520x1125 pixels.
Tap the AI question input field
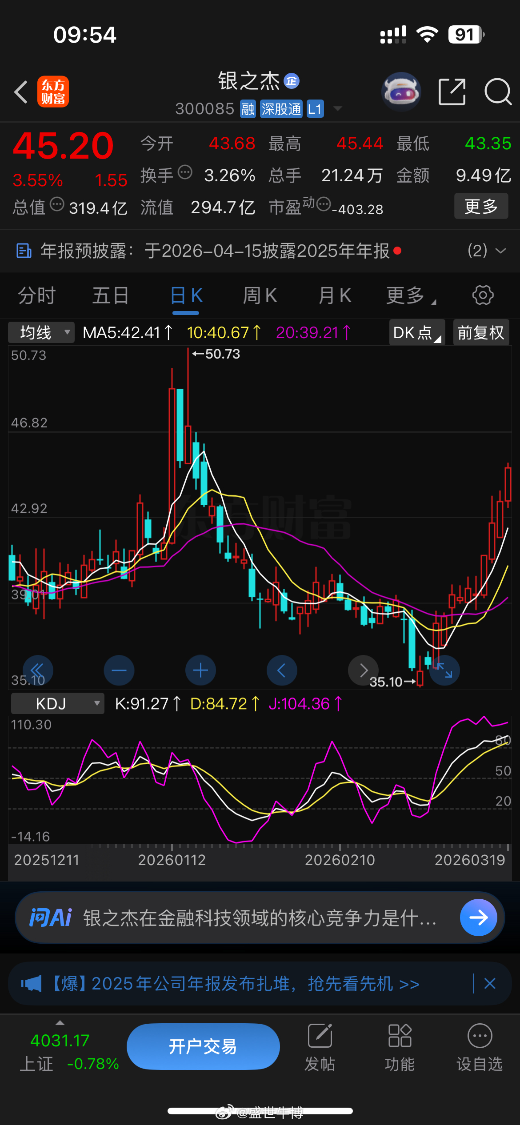(260, 918)
